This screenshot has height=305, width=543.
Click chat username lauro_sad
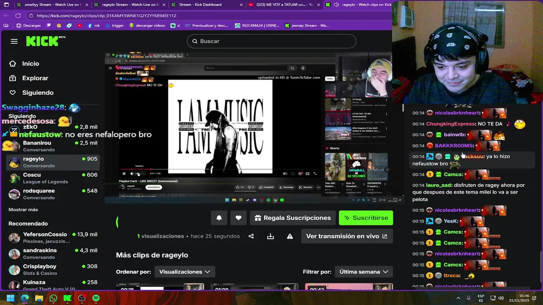(x=439, y=185)
